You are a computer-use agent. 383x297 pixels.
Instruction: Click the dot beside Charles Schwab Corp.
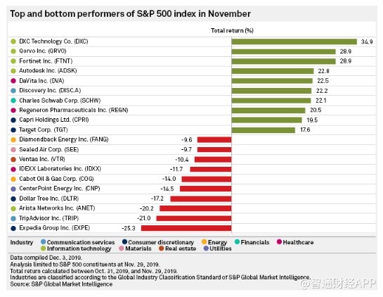click(13, 101)
